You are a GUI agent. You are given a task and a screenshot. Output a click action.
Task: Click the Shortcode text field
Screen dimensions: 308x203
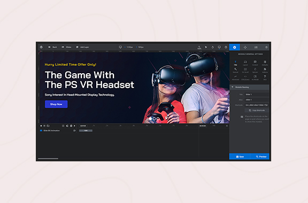pyautogui.click(x=257, y=105)
